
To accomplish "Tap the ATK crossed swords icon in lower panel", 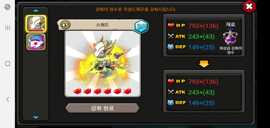I will [x=171, y=92].
